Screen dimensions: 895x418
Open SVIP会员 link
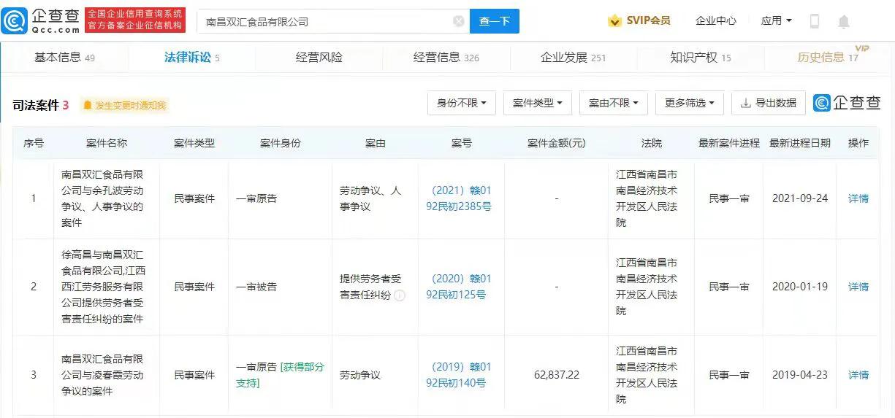(648, 21)
